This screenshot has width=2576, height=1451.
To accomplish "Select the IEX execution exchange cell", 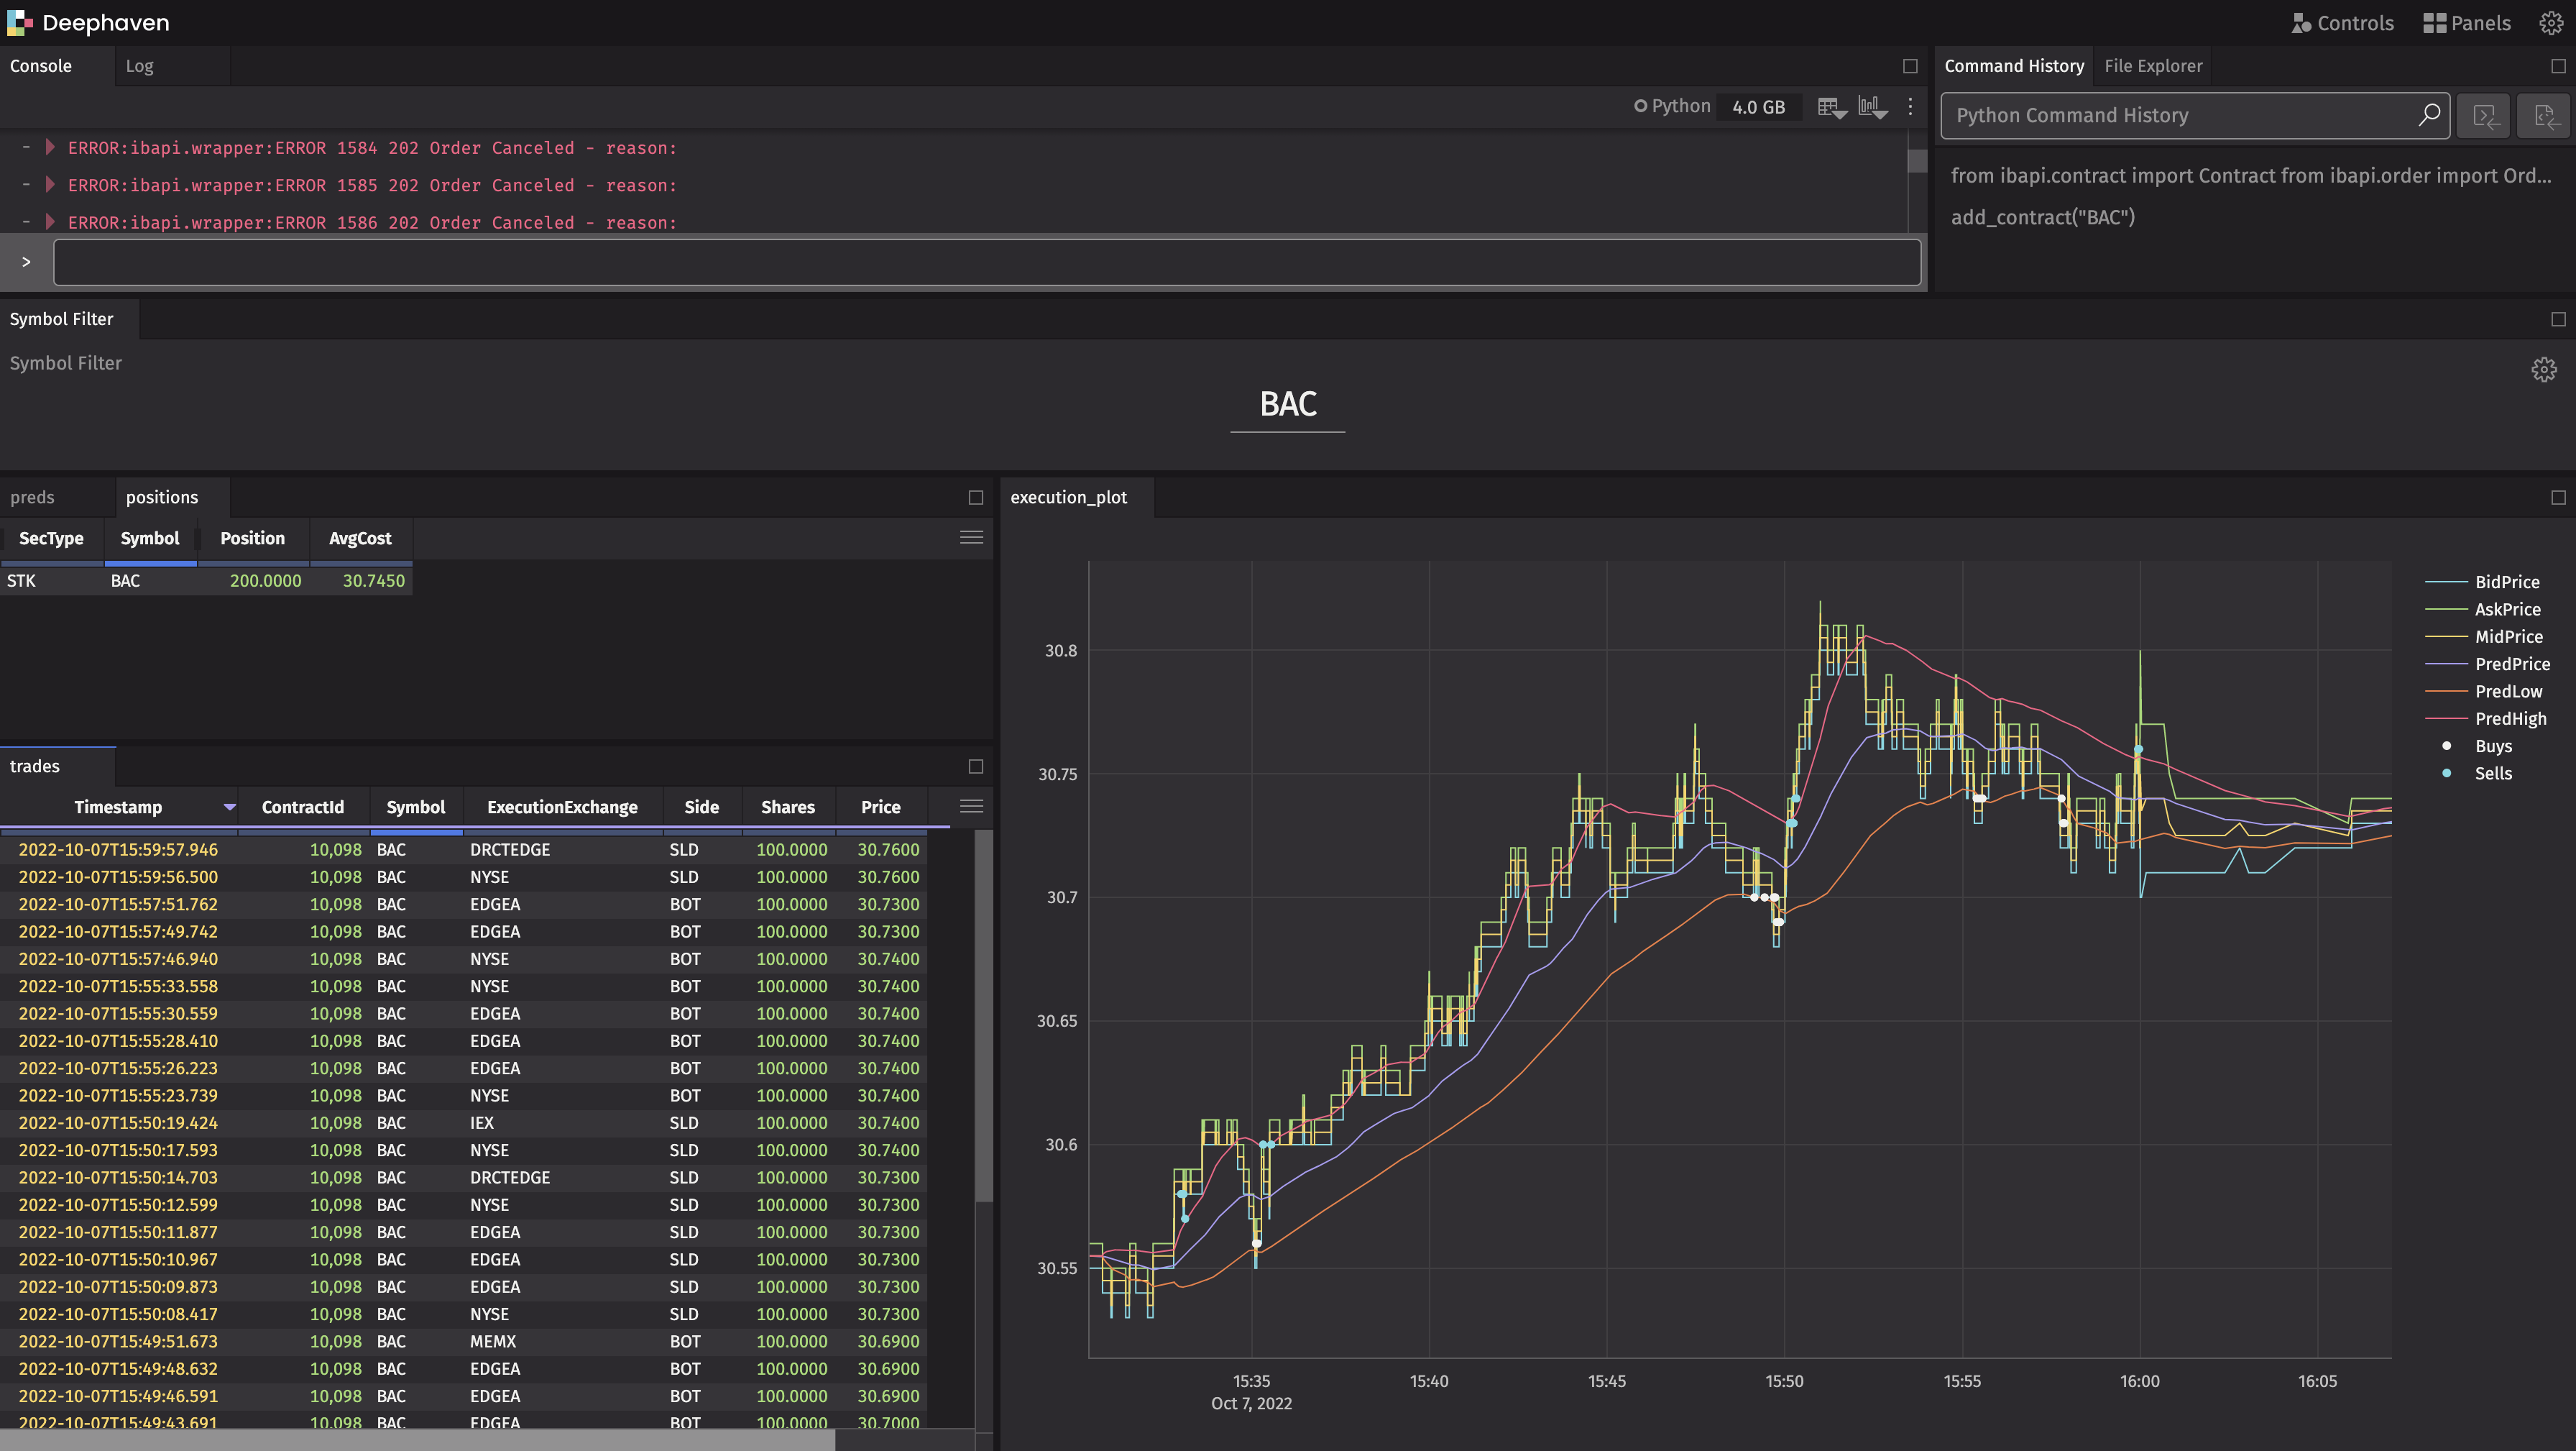I will [x=562, y=1123].
